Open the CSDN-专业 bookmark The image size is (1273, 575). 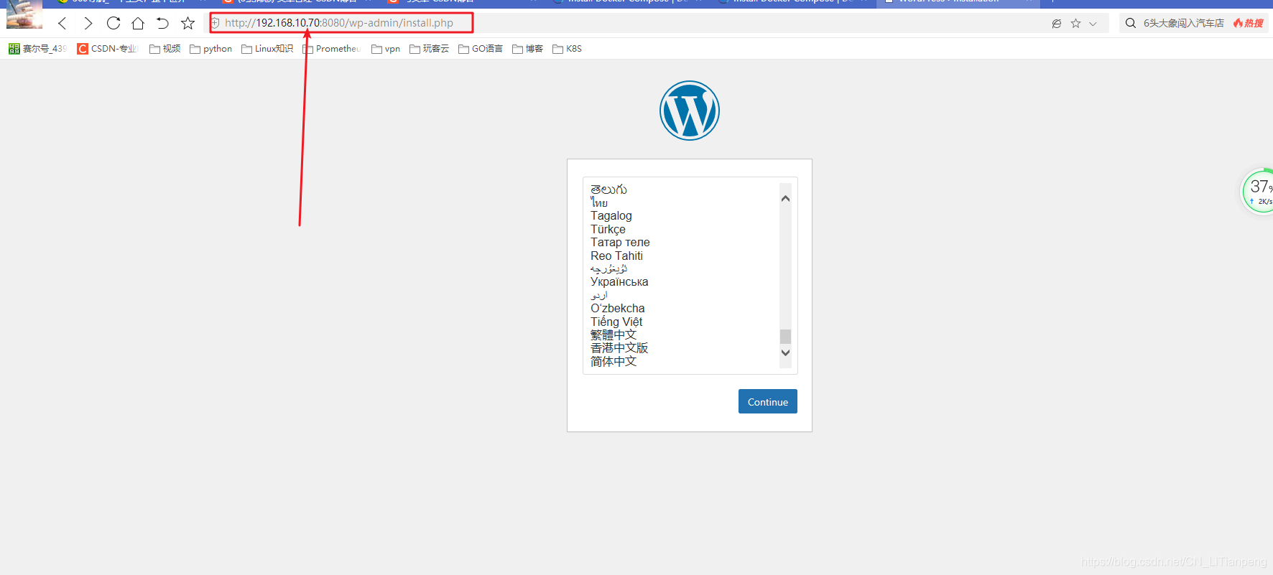[108, 49]
